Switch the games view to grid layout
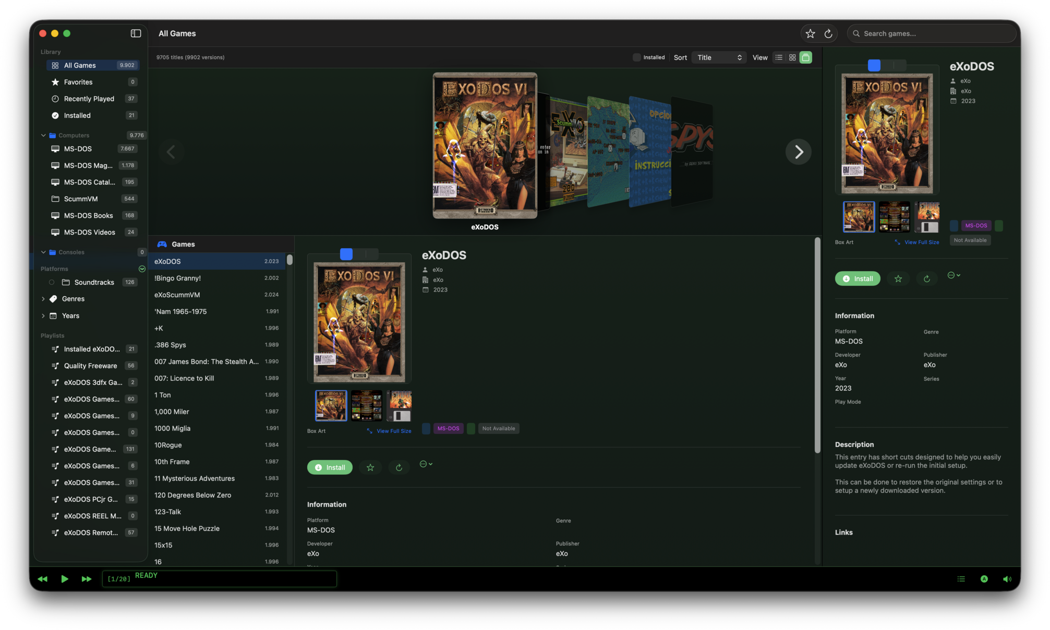1050x630 pixels. coord(792,57)
